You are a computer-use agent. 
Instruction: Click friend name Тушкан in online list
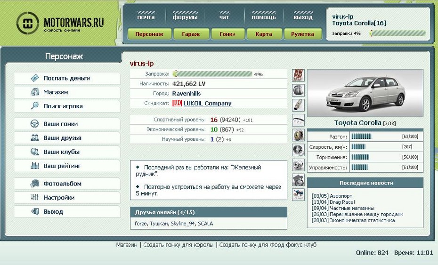pos(159,224)
